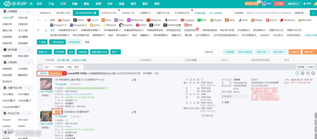Select the Daraz platform filter
317x139 pixels.
[230, 20]
